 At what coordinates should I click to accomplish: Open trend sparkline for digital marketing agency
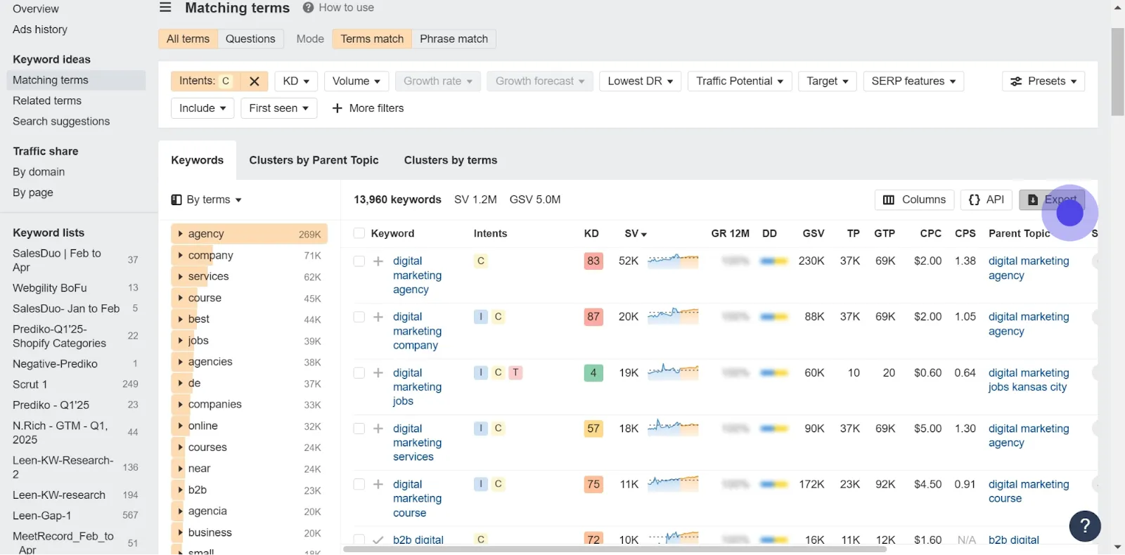click(673, 261)
